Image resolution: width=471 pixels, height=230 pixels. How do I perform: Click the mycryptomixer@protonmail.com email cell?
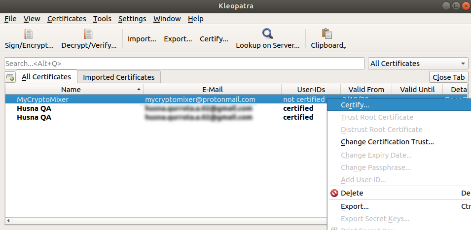pyautogui.click(x=200, y=99)
